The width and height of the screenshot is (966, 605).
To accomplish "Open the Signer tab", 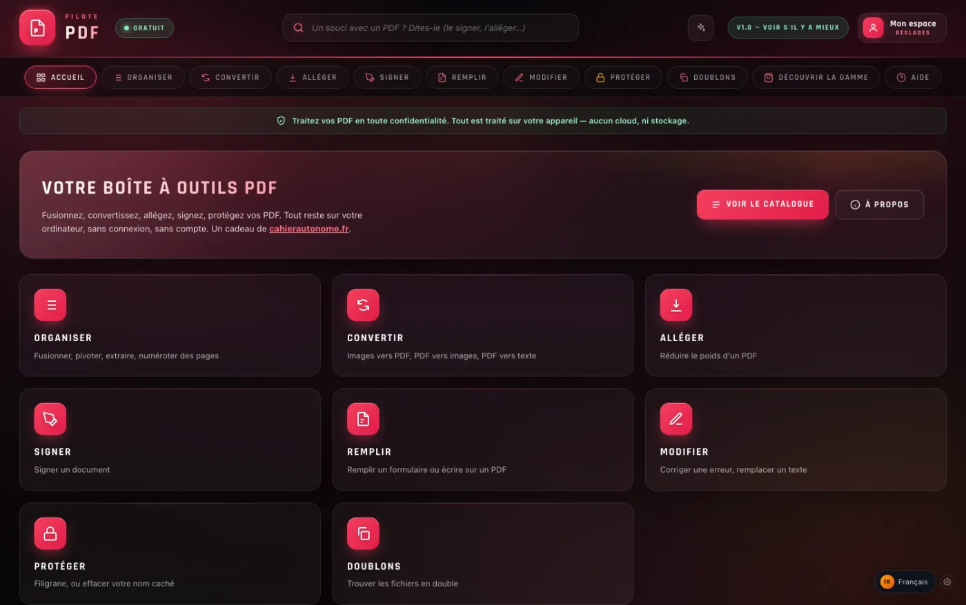I will 387,77.
